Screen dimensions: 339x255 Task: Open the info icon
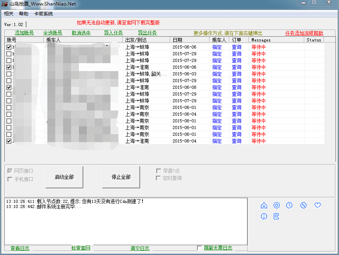coord(264,216)
